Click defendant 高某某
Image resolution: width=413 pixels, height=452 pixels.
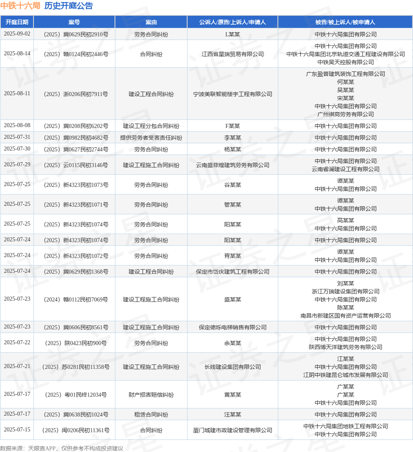point(346,220)
